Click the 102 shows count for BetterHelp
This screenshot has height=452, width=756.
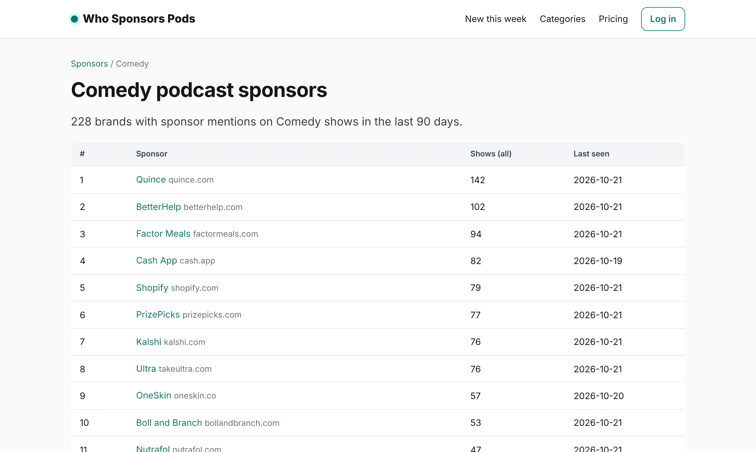(x=477, y=207)
